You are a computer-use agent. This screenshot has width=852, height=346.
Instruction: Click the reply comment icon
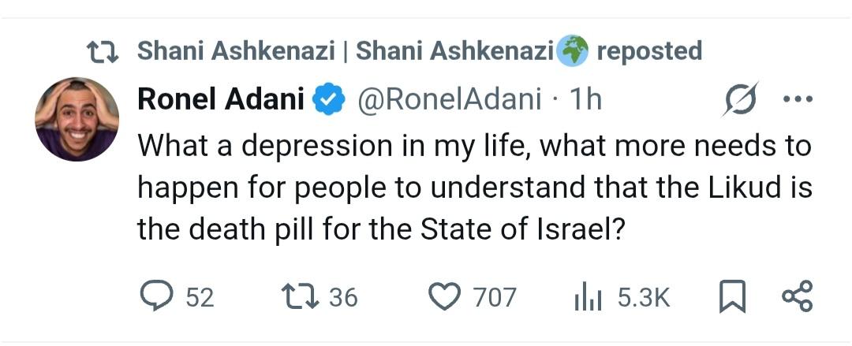pyautogui.click(x=155, y=296)
